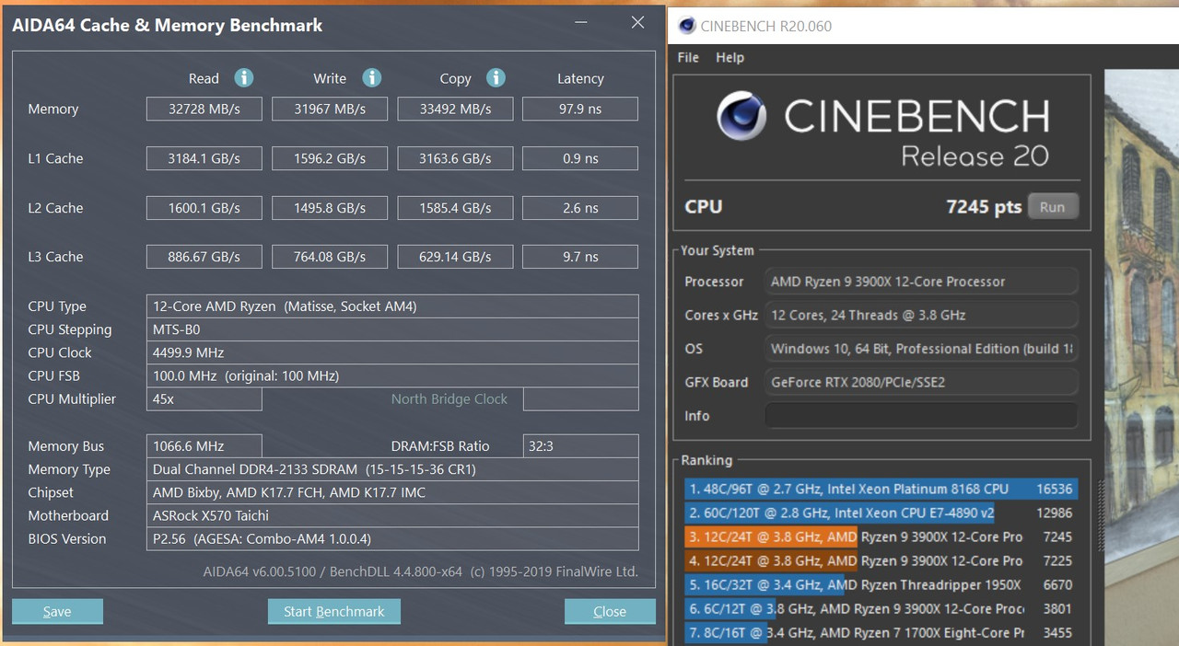Close the AIDA64 benchmark window

point(637,23)
